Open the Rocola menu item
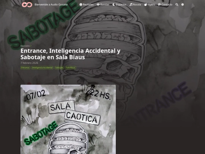 pos(135,5)
